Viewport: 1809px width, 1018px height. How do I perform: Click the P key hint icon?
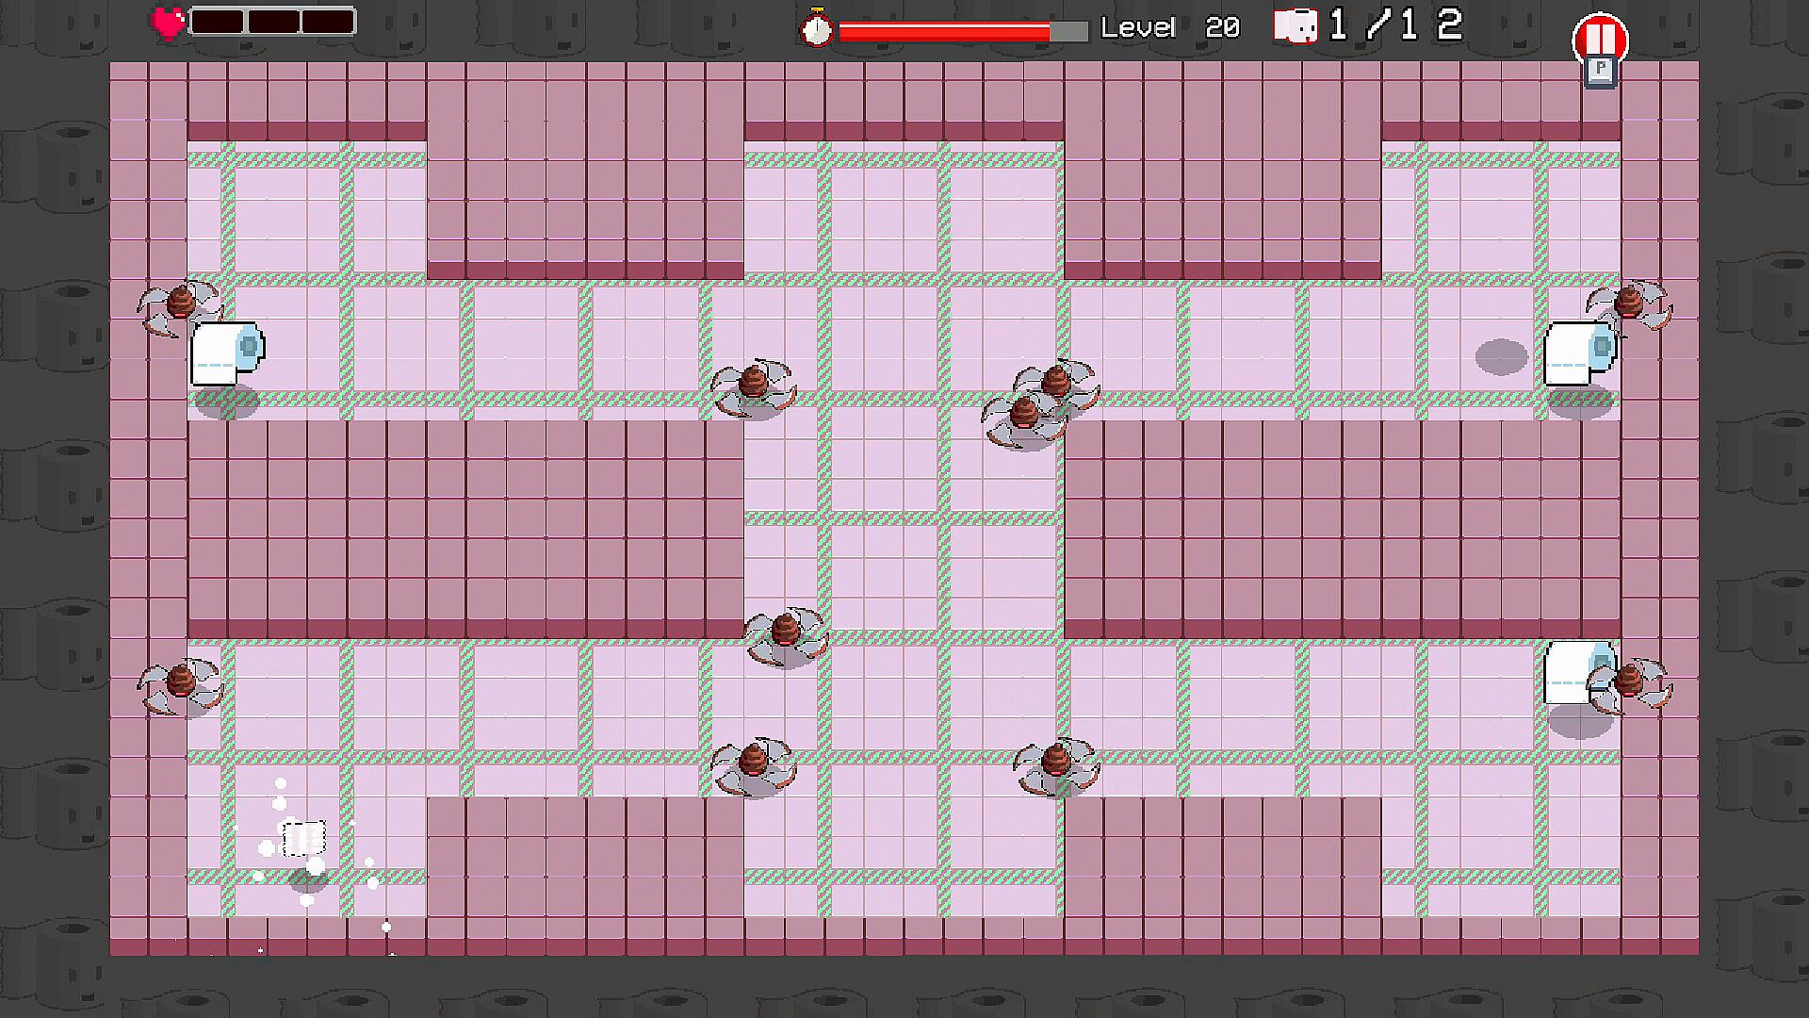pyautogui.click(x=1600, y=71)
